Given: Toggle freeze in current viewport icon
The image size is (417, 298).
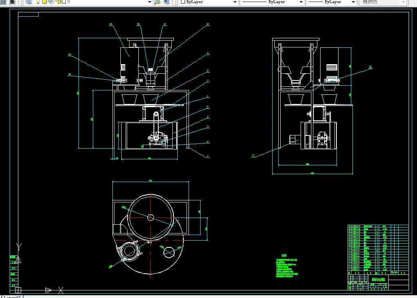Looking at the screenshot, I should 51,2.
